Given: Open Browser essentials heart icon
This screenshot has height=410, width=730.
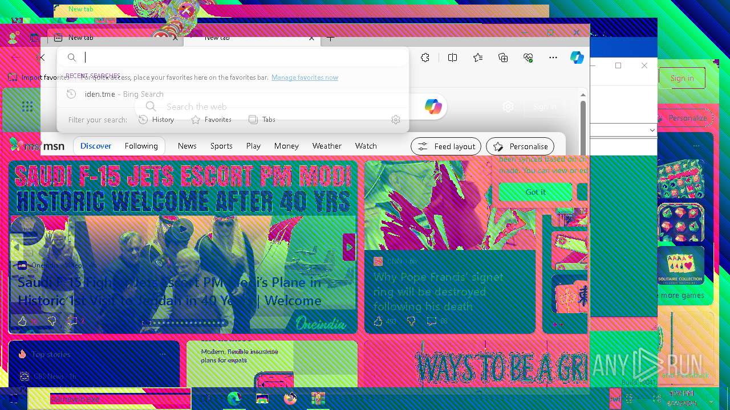Looking at the screenshot, I should [x=528, y=58].
